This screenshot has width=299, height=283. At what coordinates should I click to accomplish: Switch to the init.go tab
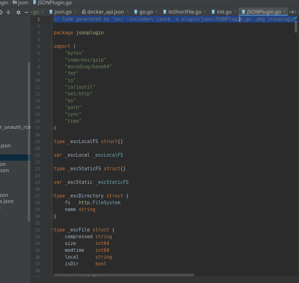(224, 12)
